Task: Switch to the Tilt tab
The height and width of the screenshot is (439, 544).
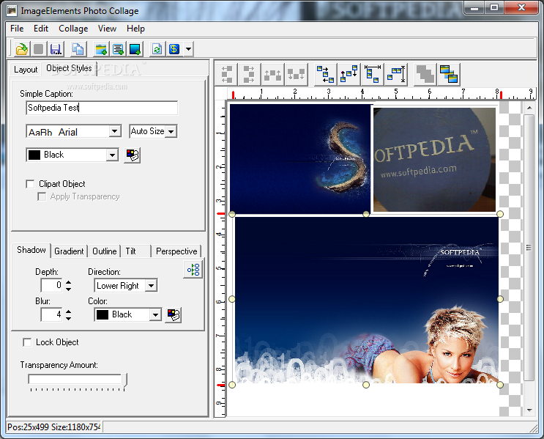Action: pyautogui.click(x=131, y=251)
